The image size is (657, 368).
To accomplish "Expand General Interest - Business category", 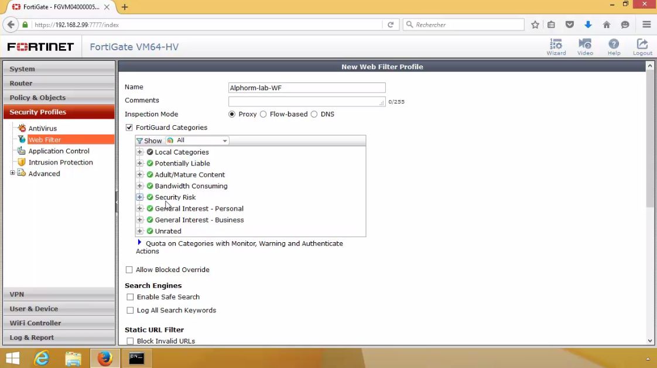I will tap(139, 220).
